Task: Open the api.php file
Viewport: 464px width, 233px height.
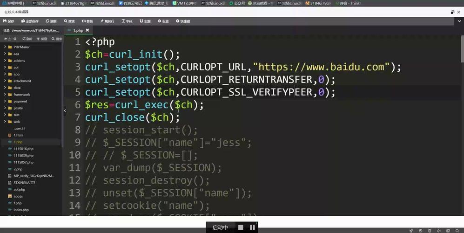Action: click(x=19, y=189)
